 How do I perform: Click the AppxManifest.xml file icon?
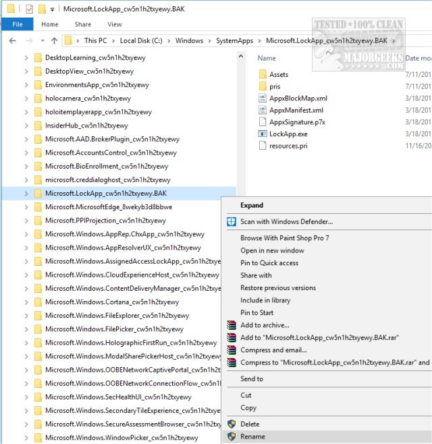point(263,110)
